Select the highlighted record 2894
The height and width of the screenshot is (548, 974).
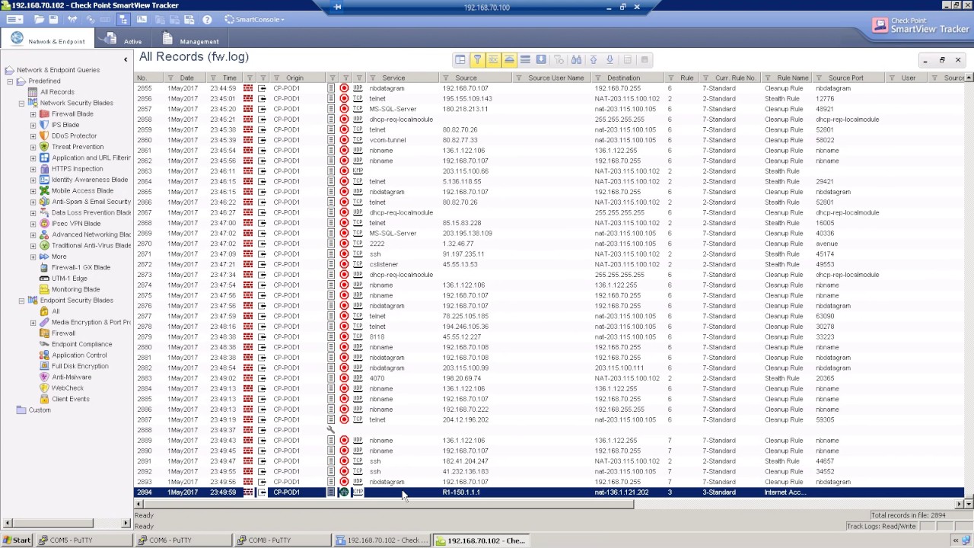(x=549, y=492)
